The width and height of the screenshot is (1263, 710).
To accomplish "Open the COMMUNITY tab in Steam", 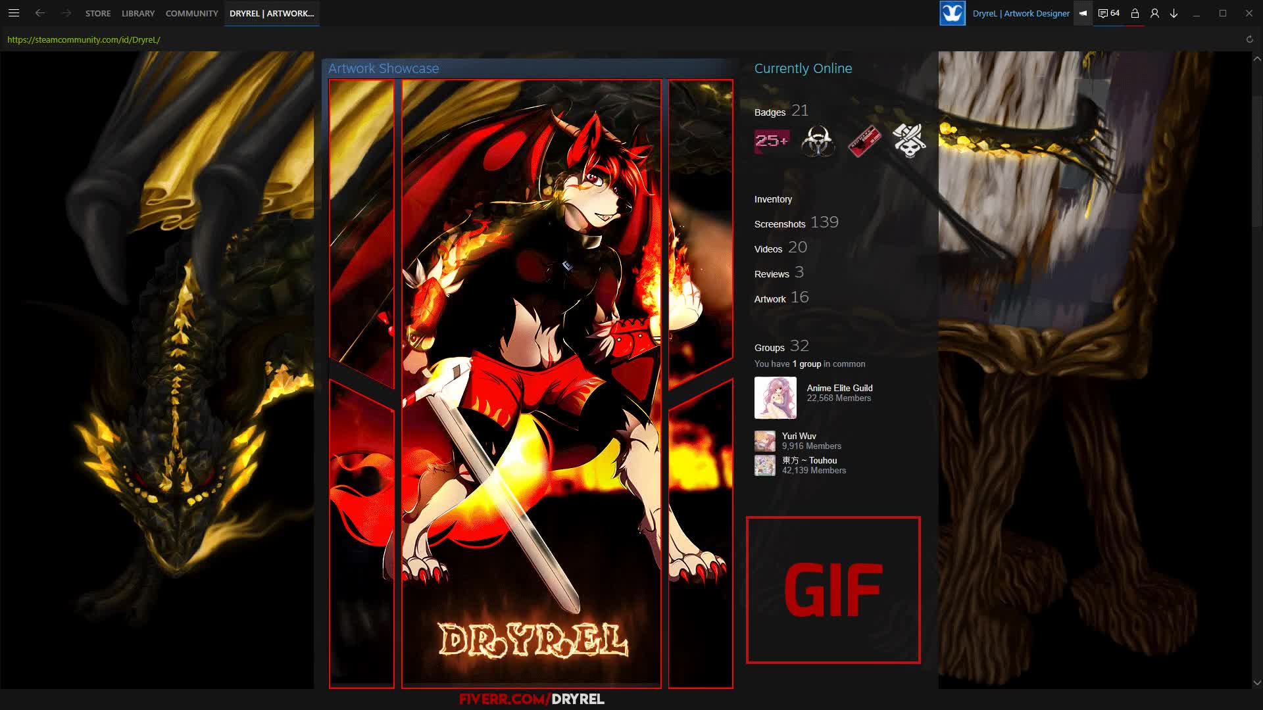I will tap(191, 13).
